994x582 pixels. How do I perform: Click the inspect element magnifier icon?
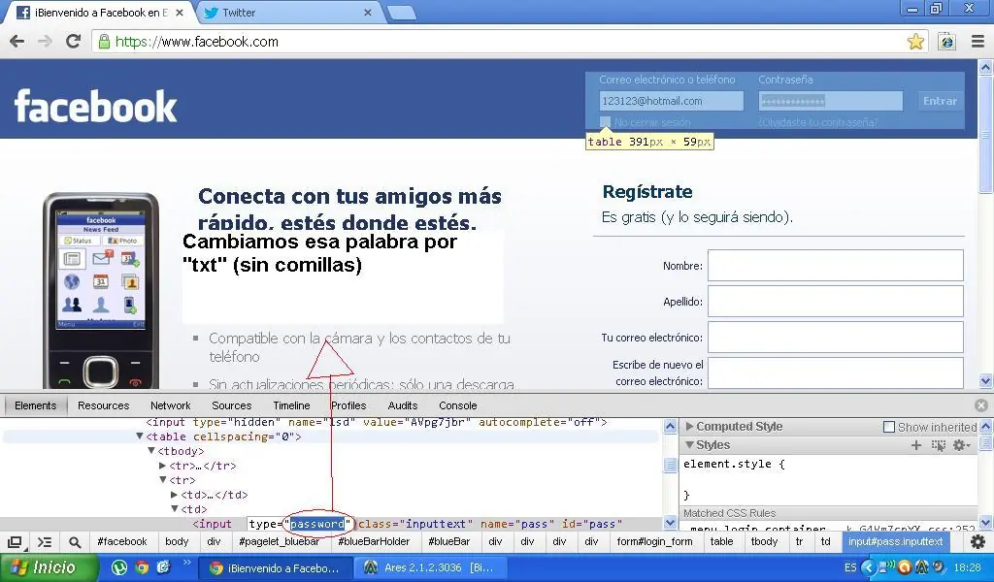tap(75, 542)
